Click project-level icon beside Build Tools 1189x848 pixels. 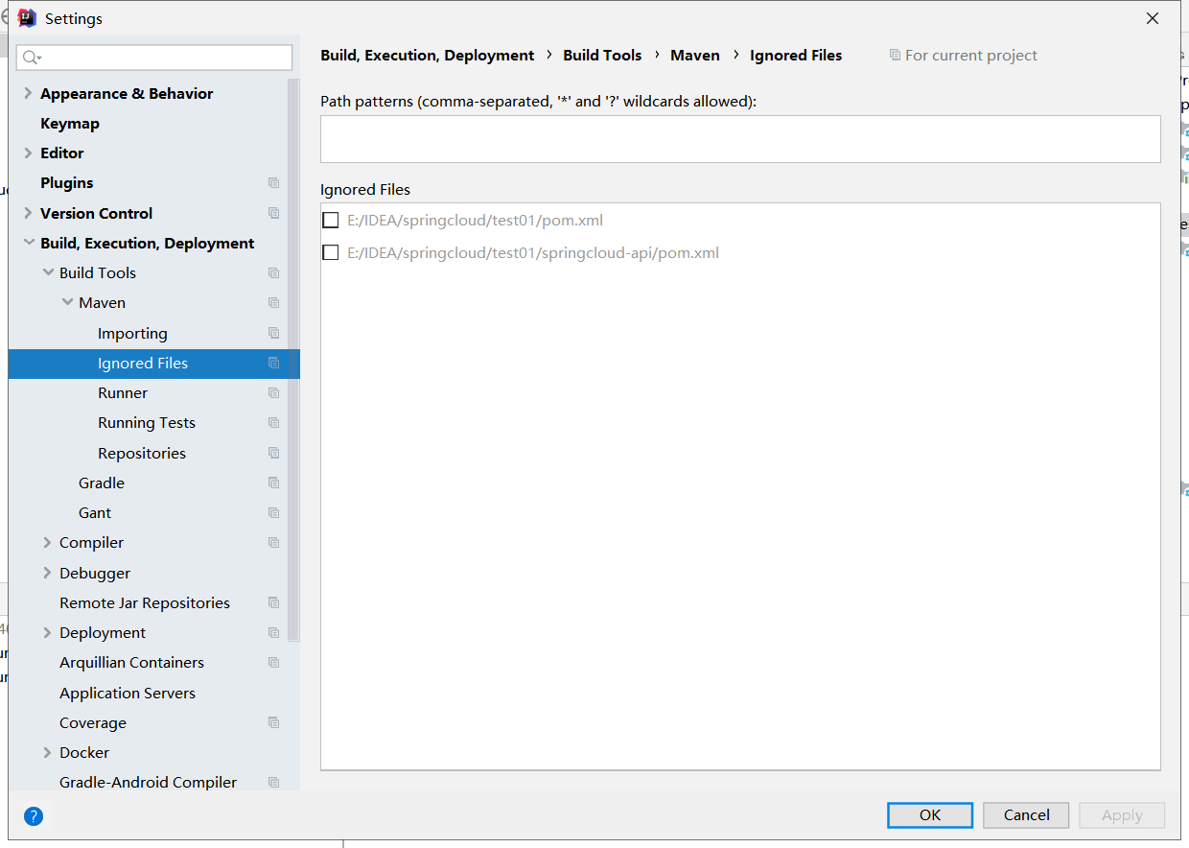pos(274,273)
